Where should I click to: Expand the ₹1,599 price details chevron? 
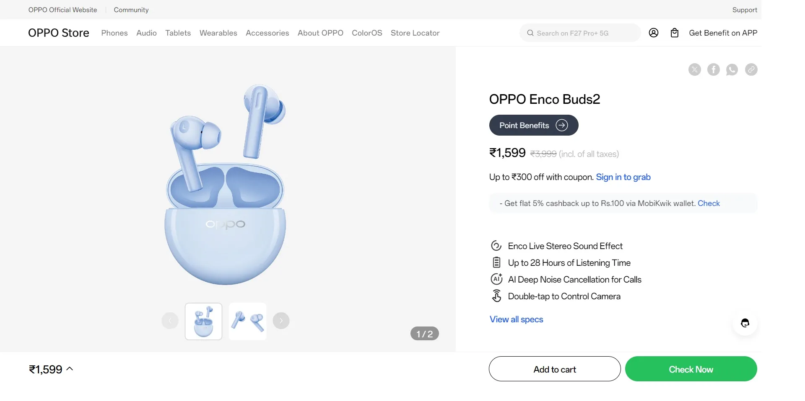coord(70,369)
